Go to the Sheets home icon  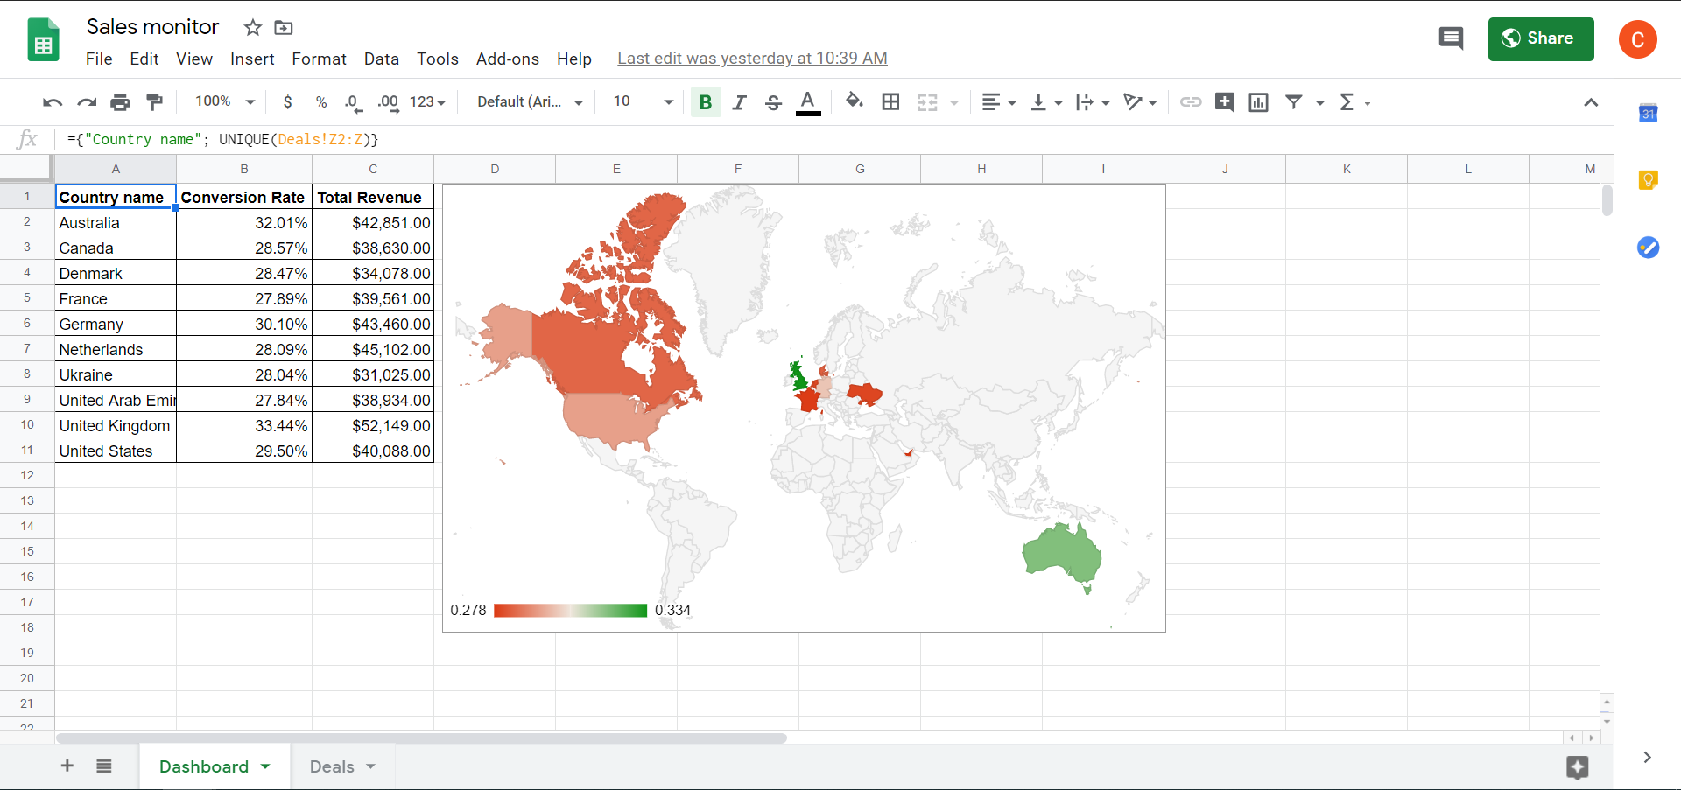44,40
